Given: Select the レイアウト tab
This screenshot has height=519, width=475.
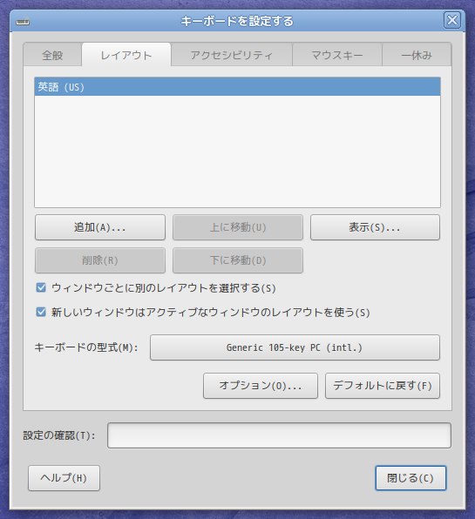Looking at the screenshot, I should pos(126,55).
